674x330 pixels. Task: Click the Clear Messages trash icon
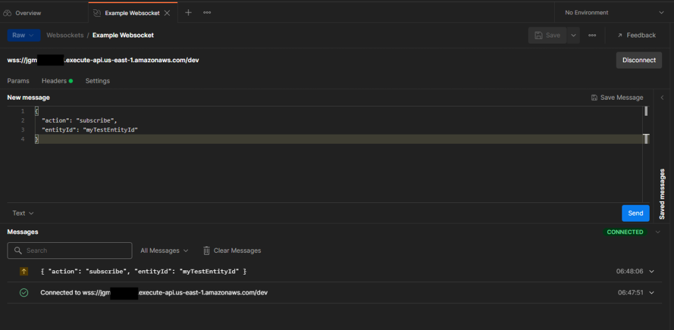click(x=207, y=250)
